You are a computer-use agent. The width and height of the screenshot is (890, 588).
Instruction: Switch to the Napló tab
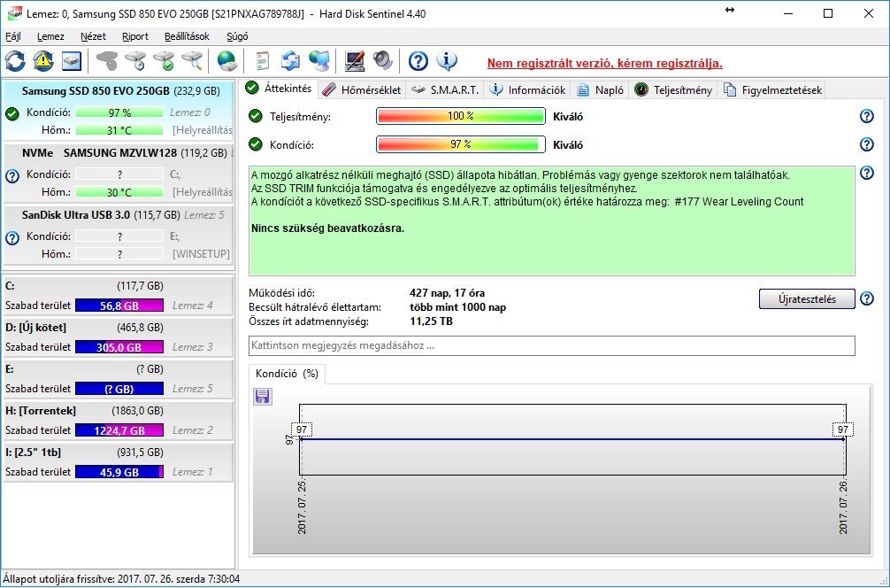pyautogui.click(x=601, y=89)
